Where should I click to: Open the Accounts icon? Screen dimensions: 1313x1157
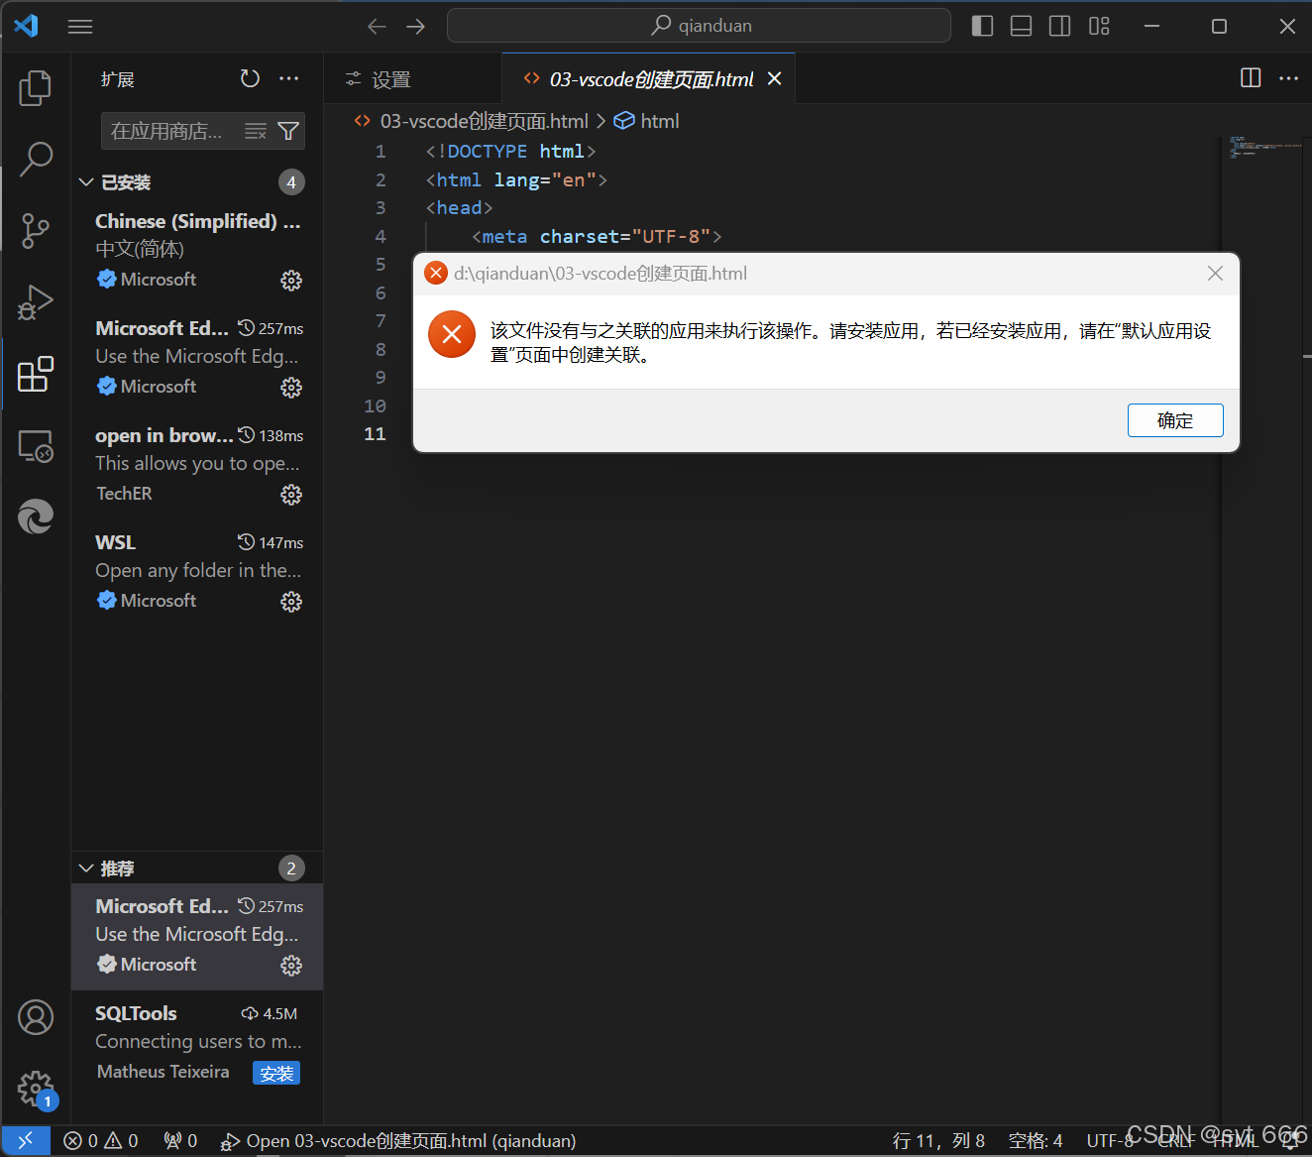pyautogui.click(x=36, y=1017)
